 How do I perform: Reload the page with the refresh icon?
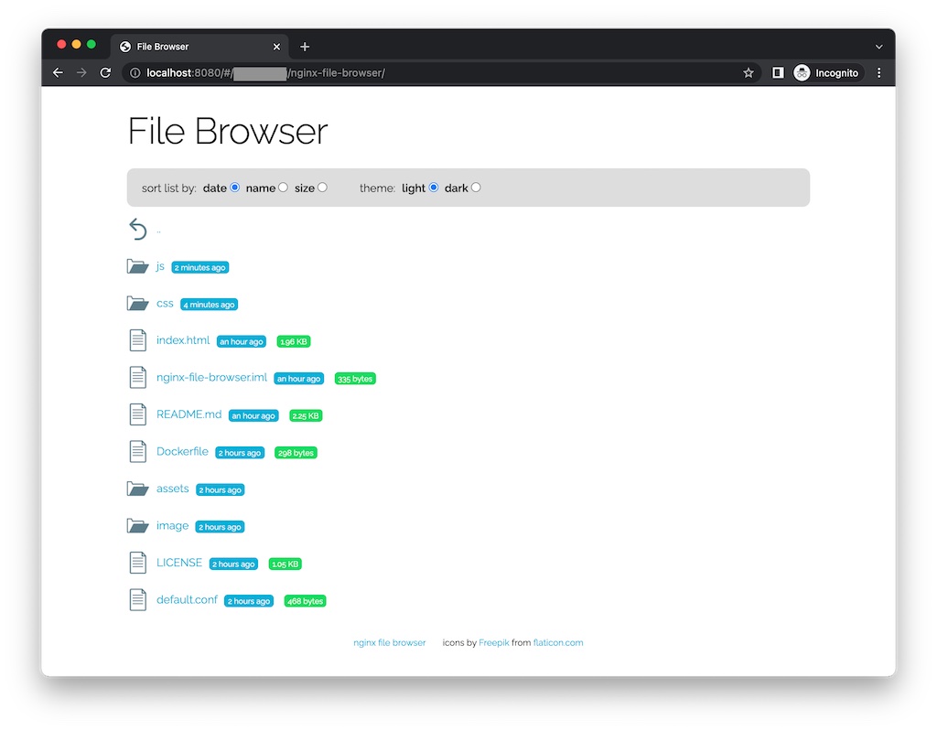[106, 73]
